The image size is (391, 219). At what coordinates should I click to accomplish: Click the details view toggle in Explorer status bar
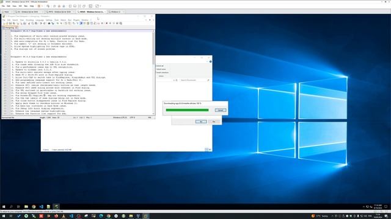click(x=206, y=150)
